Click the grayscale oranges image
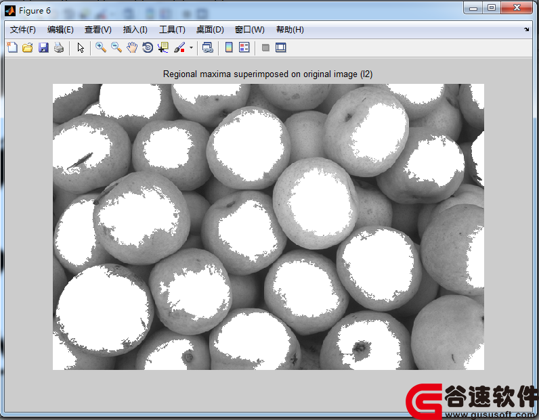Image resolution: width=539 pixels, height=420 pixels. pos(268,227)
